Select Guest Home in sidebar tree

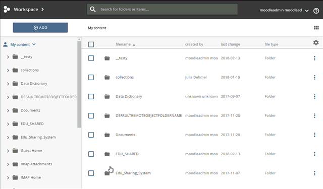click(31, 151)
